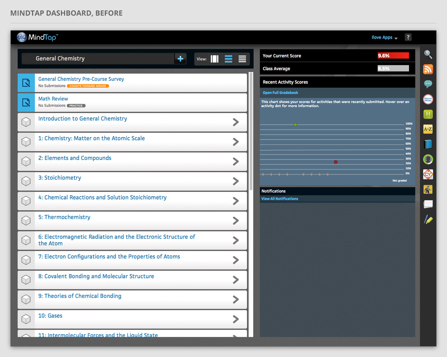Screen dimensions: 447x357
Task: Open Introduction to General Chemistry unit
Action: tap(83, 119)
